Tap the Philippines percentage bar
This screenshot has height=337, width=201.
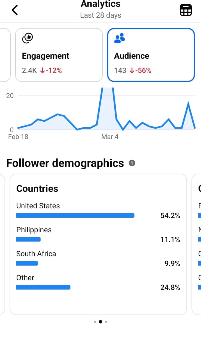(28, 239)
